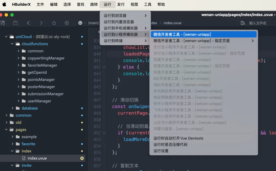Screen dimensions: 276x171
Task: Click the save file toolbar icon
Action: click(16, 23)
